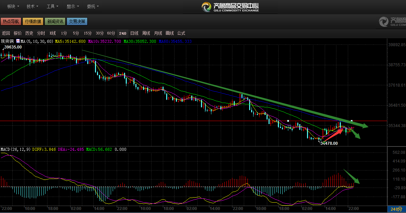Click the Qilu Commodity Exchange logo
The width and height of the screenshot is (406, 213).
pyautogui.click(x=230, y=6)
